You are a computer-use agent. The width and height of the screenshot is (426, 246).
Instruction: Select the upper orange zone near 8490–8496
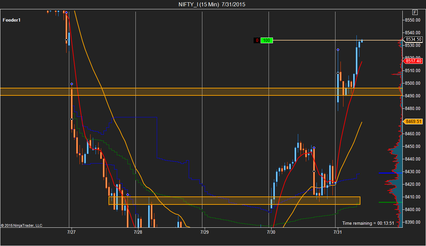click(x=201, y=92)
